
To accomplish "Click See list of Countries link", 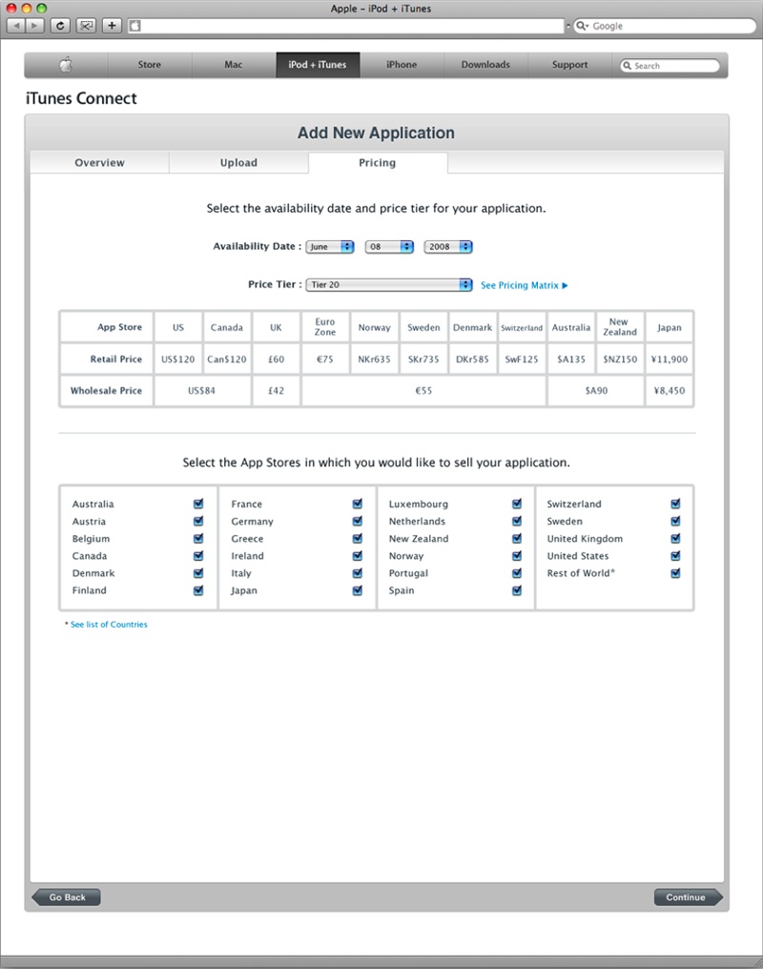I will tap(109, 624).
